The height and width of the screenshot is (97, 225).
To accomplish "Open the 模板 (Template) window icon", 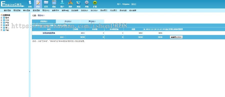I will coord(54,3).
